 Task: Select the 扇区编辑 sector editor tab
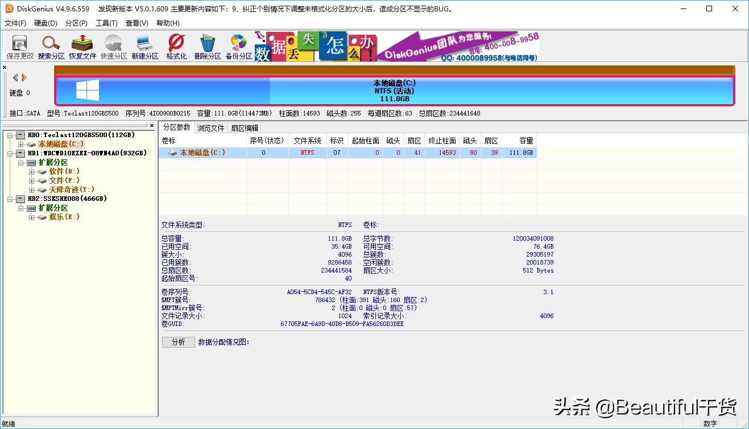pos(245,127)
